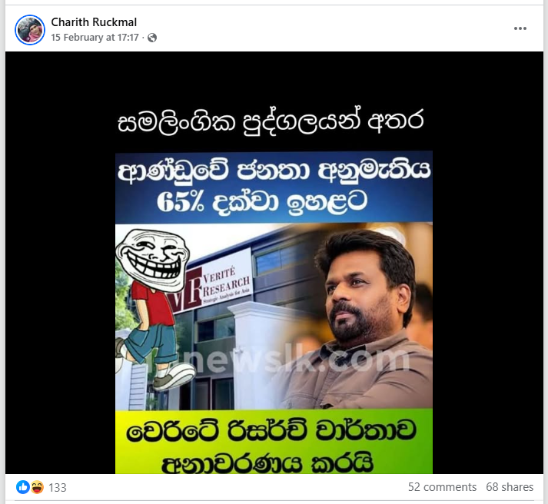
Task: Click the 65% headline banner in image
Action: (x=274, y=187)
